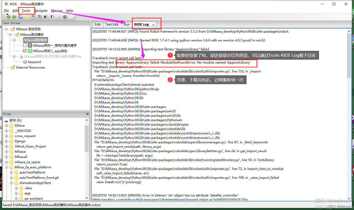Screen dimensions: 354x210
Task: Expand the .idea folder
Action: [x=16, y=188]
